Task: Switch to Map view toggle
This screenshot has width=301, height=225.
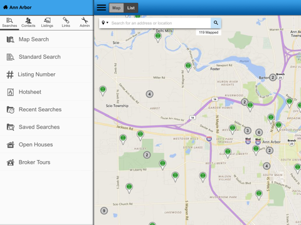Action: coord(116,8)
